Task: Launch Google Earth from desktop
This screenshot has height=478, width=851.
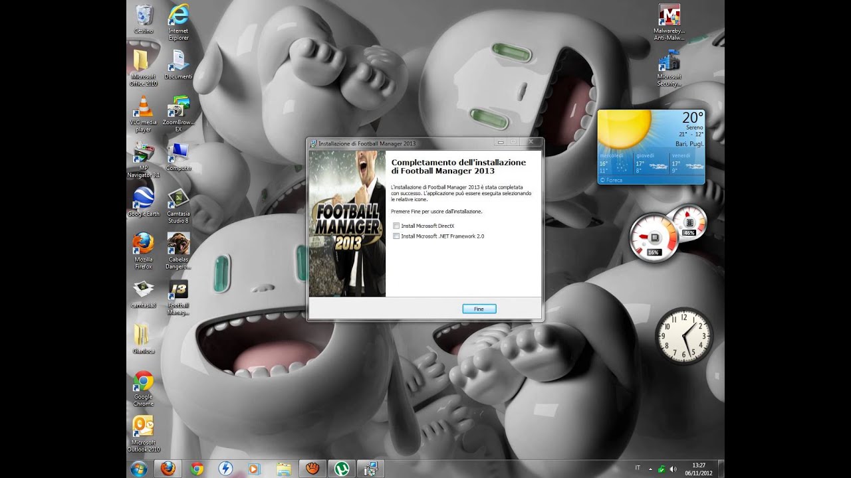Action: click(x=143, y=201)
